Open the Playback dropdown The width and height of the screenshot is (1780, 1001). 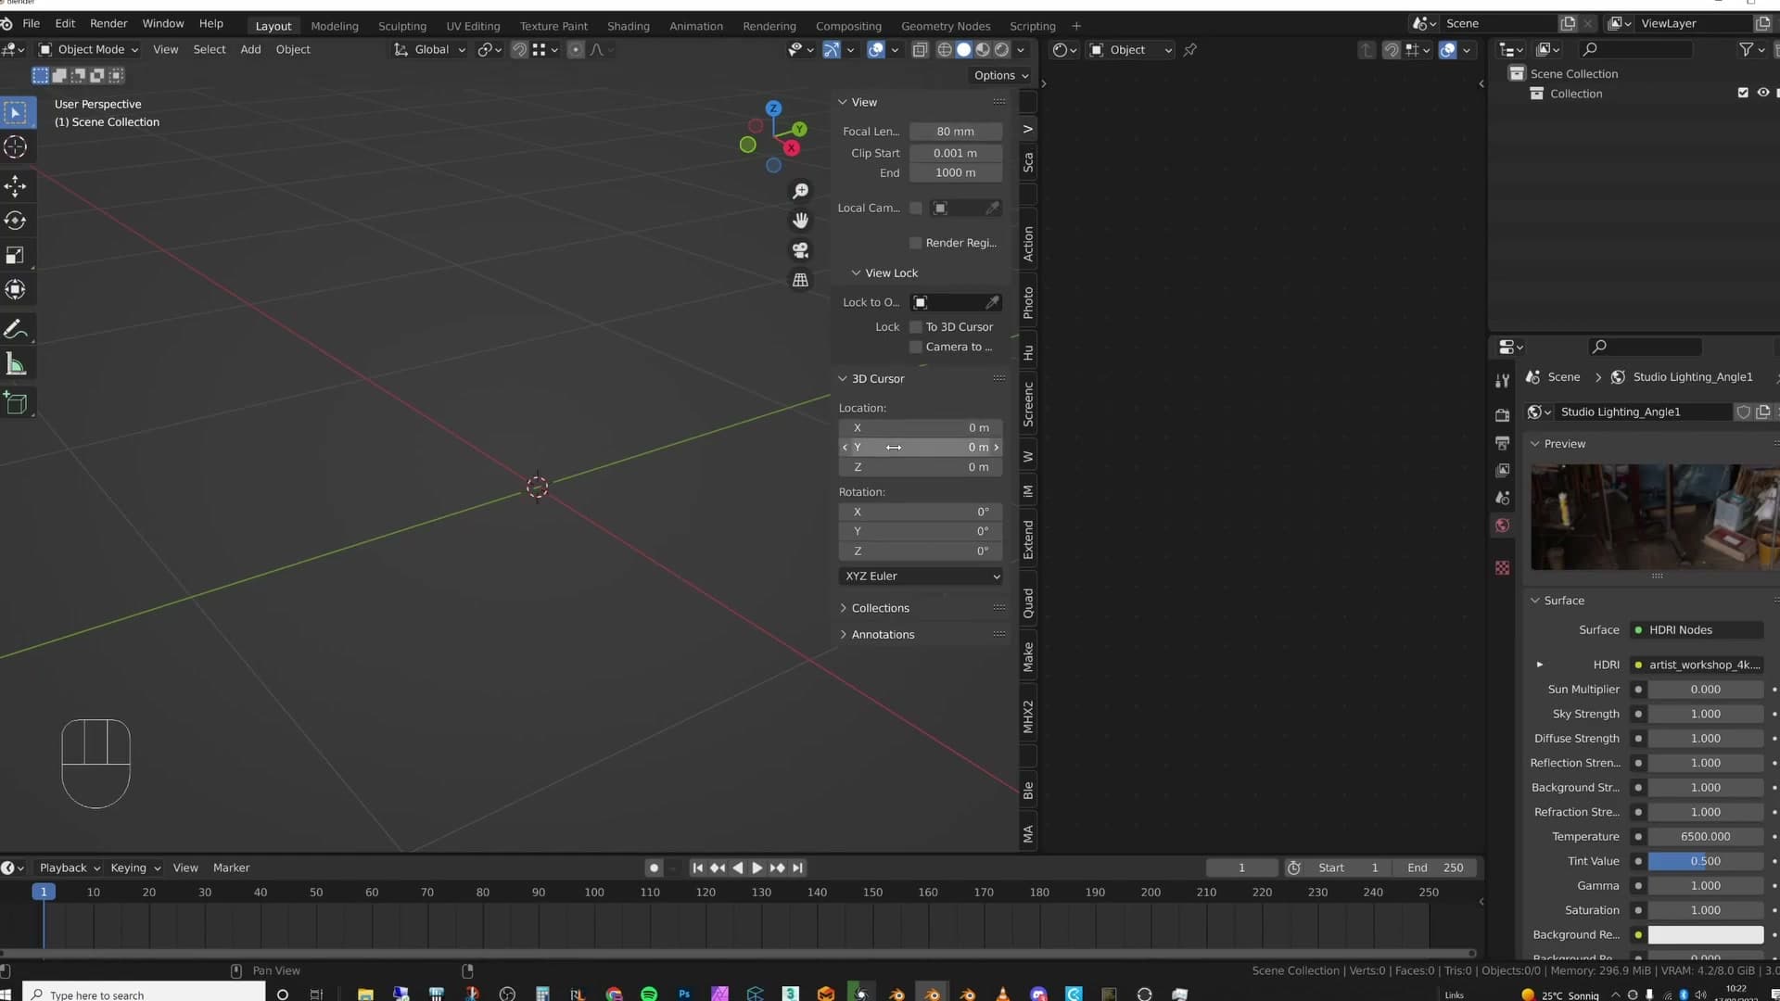click(x=70, y=868)
